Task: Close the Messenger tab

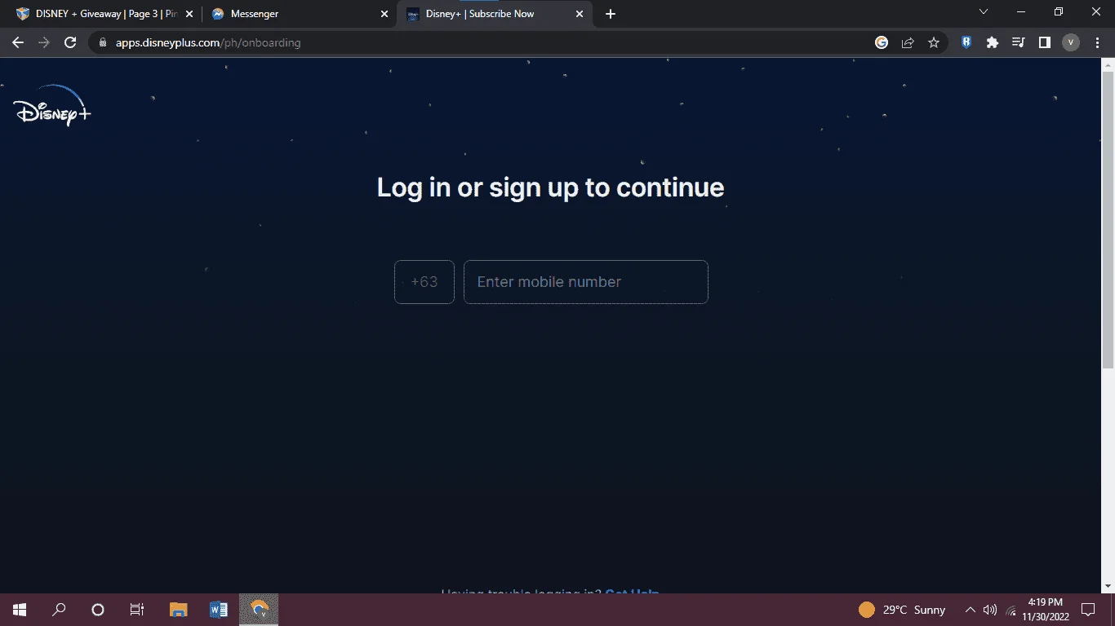Action: pos(384,14)
